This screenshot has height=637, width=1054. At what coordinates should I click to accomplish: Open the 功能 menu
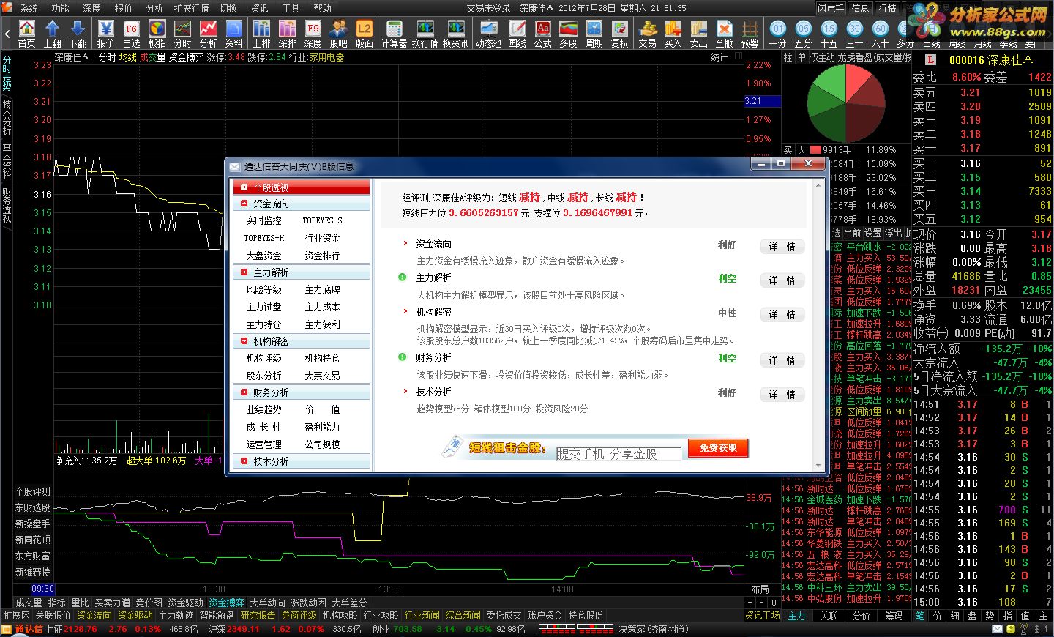pos(61,8)
